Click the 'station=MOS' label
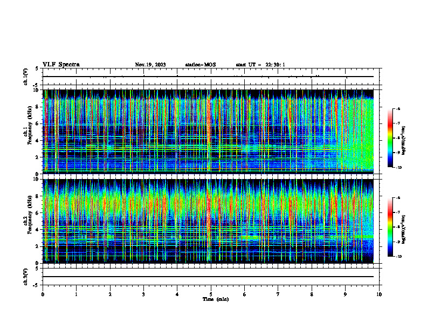The height and width of the screenshot is (330, 427). (201, 65)
